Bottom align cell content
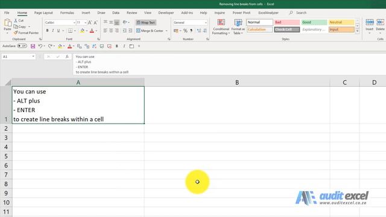This screenshot has width=386, height=217. pos(116,22)
